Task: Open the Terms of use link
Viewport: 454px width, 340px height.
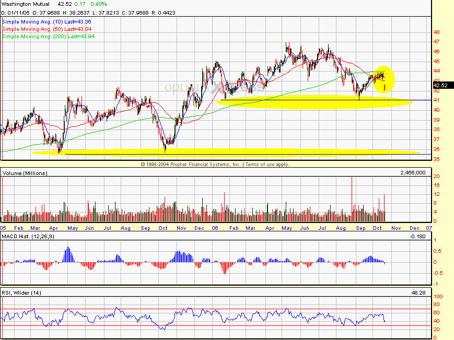Action: [260, 165]
